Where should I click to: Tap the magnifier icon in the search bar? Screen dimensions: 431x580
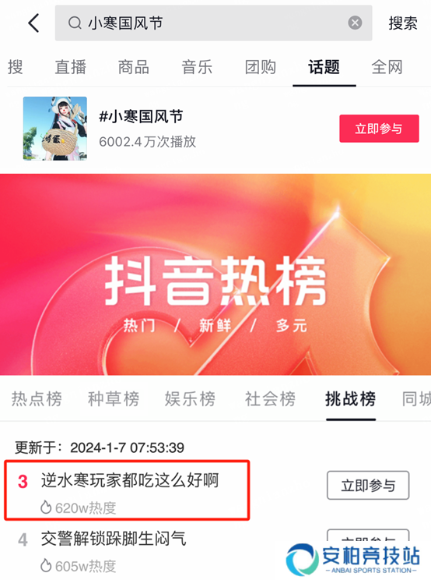tap(75, 23)
